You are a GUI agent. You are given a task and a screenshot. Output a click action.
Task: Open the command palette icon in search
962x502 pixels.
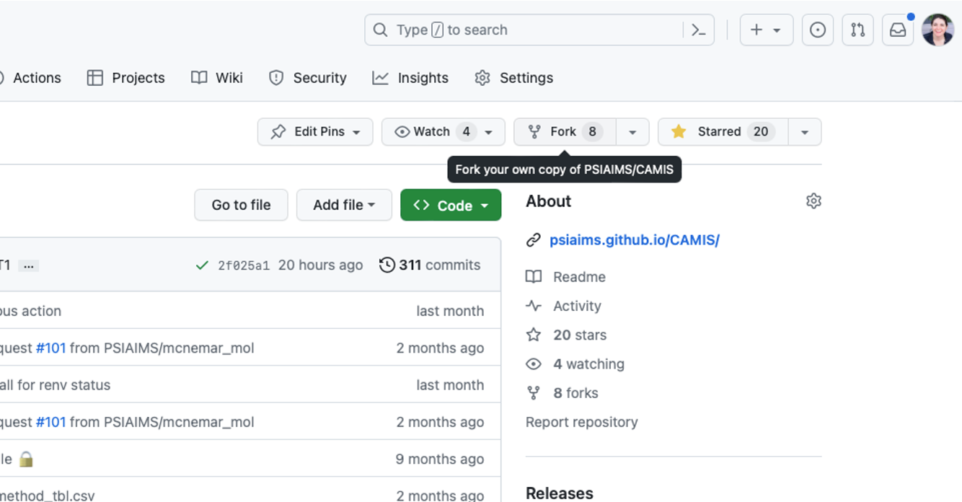pos(698,30)
